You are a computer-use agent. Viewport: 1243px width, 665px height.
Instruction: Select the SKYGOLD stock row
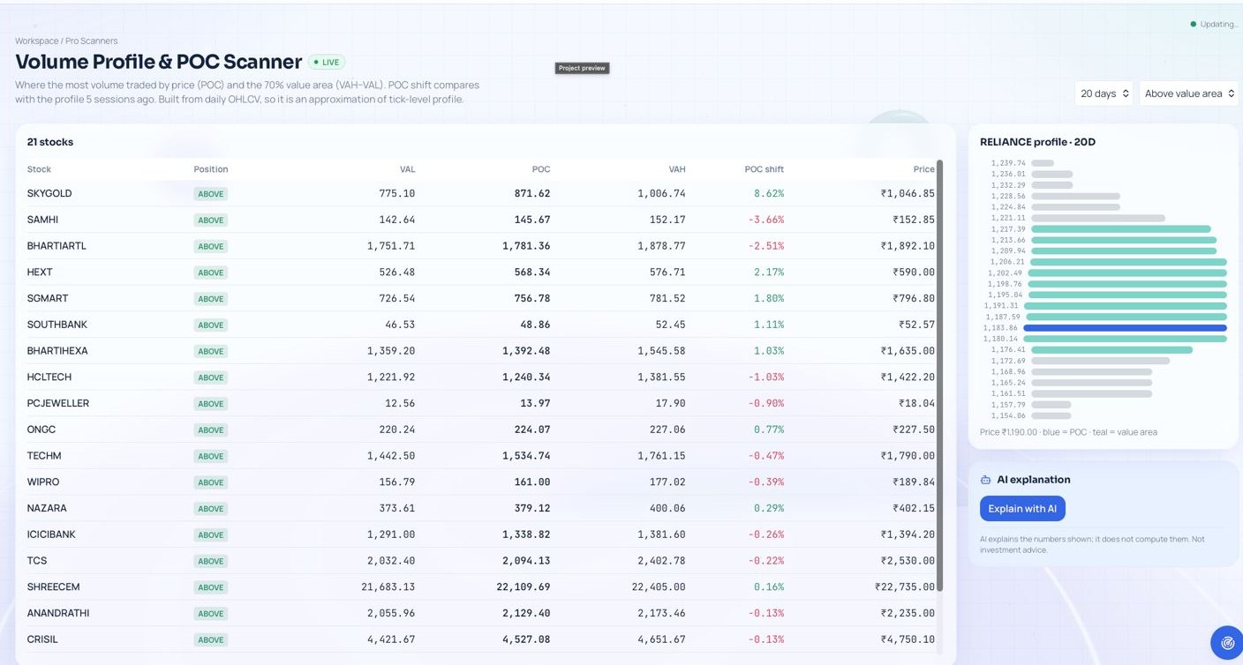481,193
